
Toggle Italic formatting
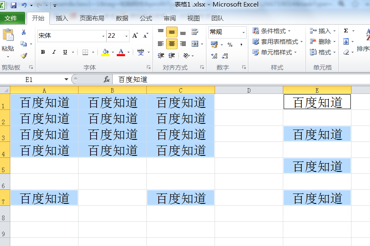pyautogui.click(x=54, y=52)
